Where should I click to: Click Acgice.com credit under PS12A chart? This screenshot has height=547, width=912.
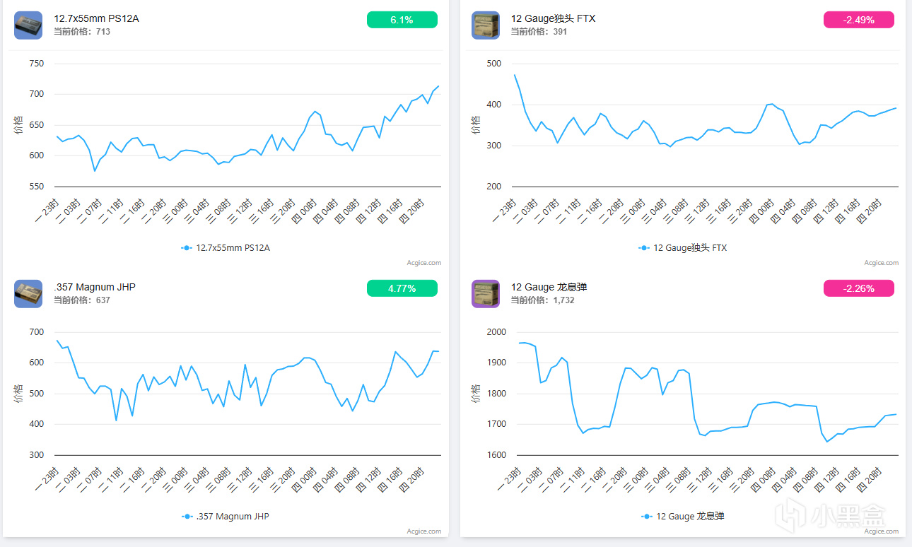(423, 263)
